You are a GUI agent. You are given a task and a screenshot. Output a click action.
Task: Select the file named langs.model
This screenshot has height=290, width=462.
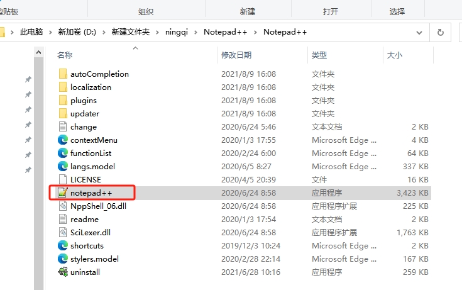click(92, 167)
